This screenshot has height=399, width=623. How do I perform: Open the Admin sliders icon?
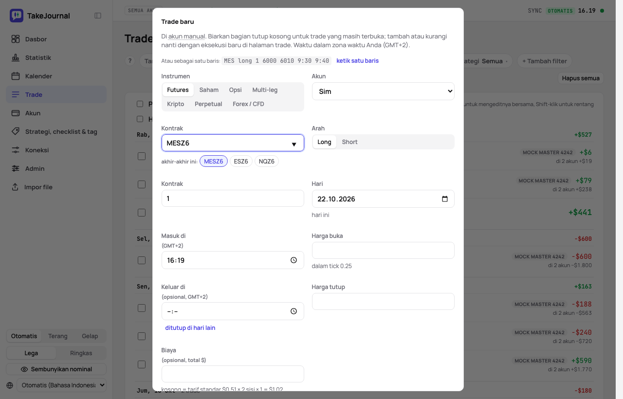[x=16, y=168]
